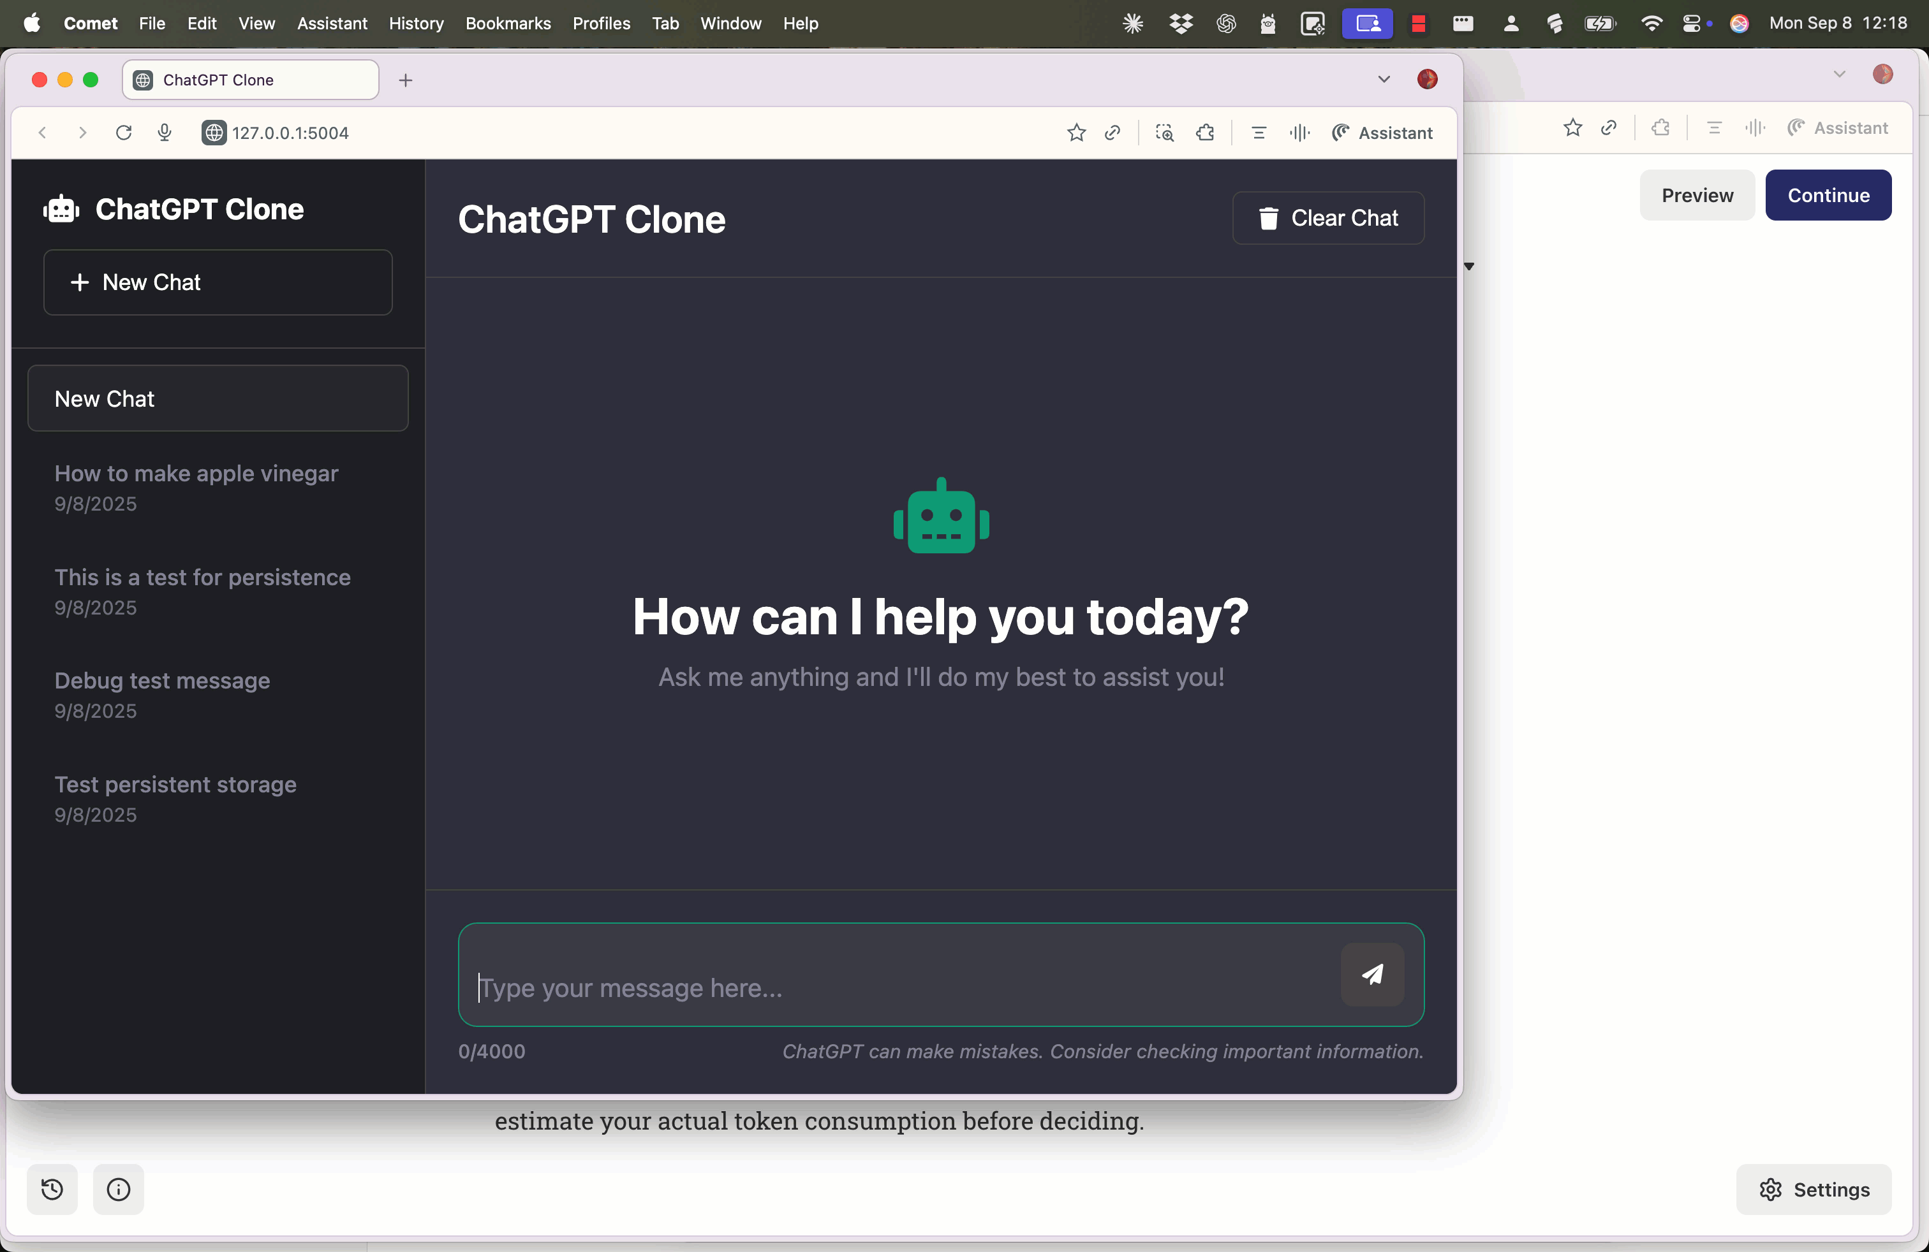This screenshot has height=1252, width=1929.
Task: Reload the page with refresh icon
Action: (123, 133)
